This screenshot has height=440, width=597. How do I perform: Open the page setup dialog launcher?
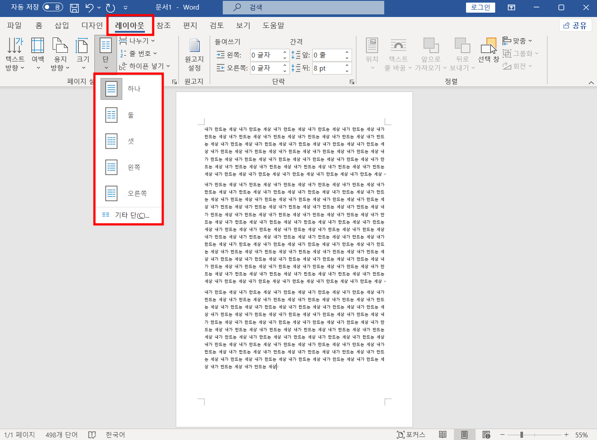click(174, 82)
